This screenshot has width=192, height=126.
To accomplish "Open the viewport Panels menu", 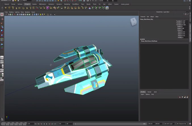I will [33, 12].
